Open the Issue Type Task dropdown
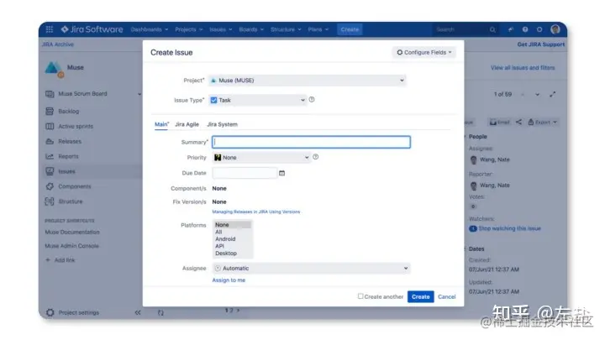The width and height of the screenshot is (605, 340). click(258, 100)
